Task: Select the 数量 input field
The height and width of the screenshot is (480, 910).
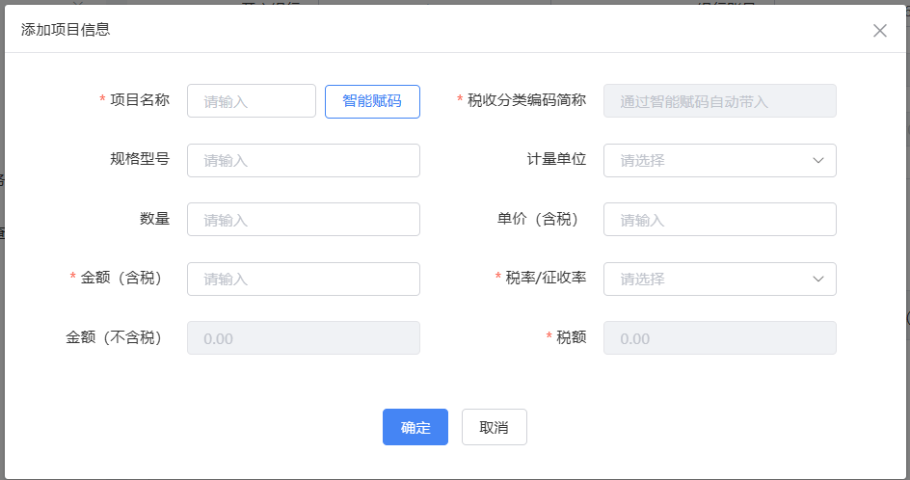Action: pyautogui.click(x=304, y=220)
